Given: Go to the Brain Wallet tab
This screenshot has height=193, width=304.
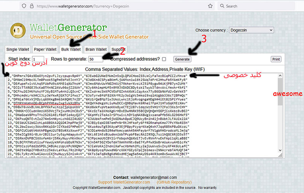Looking at the screenshot, I should coord(96,49).
